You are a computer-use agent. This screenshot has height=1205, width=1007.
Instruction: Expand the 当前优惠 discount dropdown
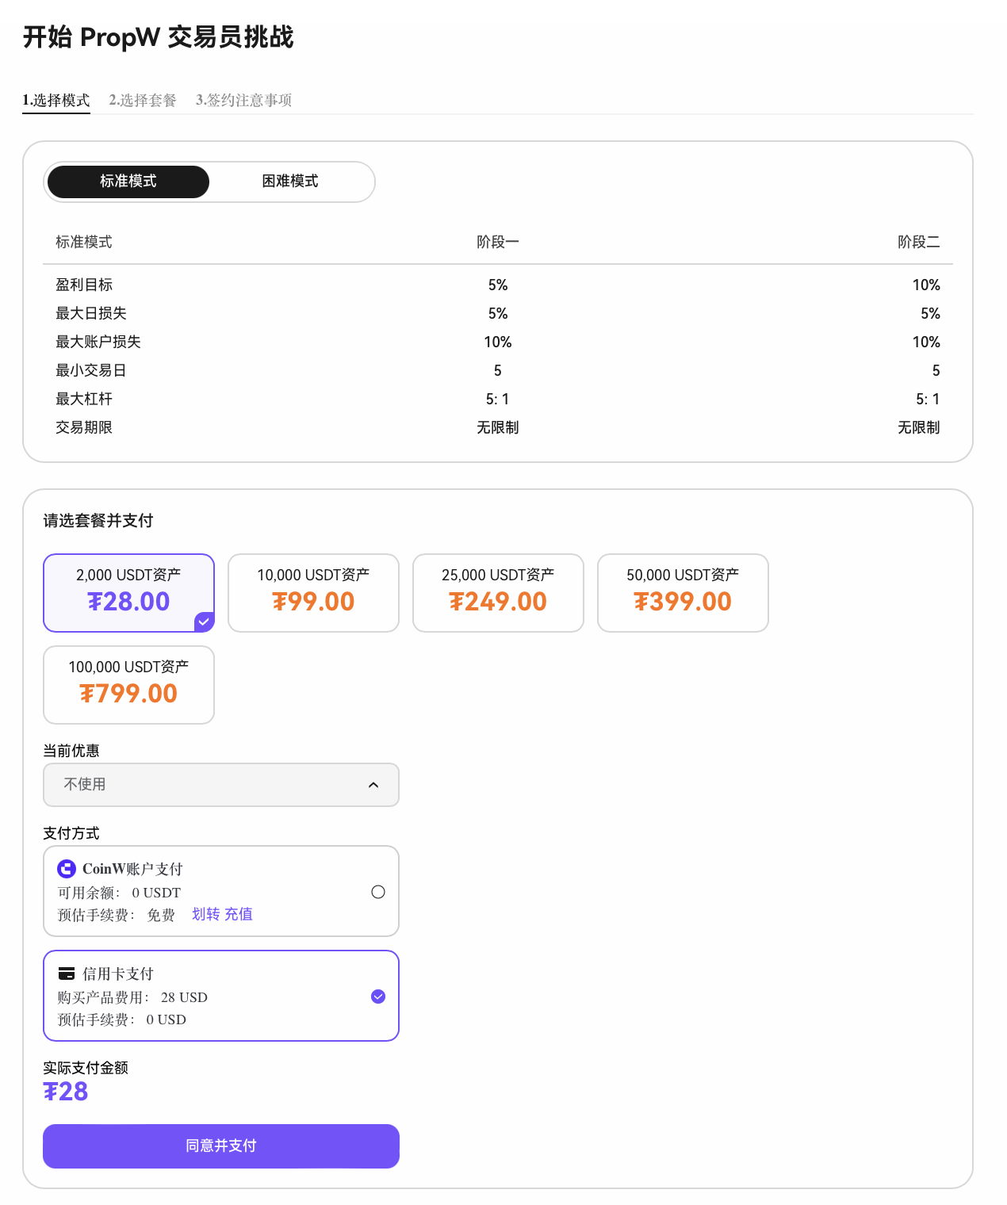coord(221,785)
